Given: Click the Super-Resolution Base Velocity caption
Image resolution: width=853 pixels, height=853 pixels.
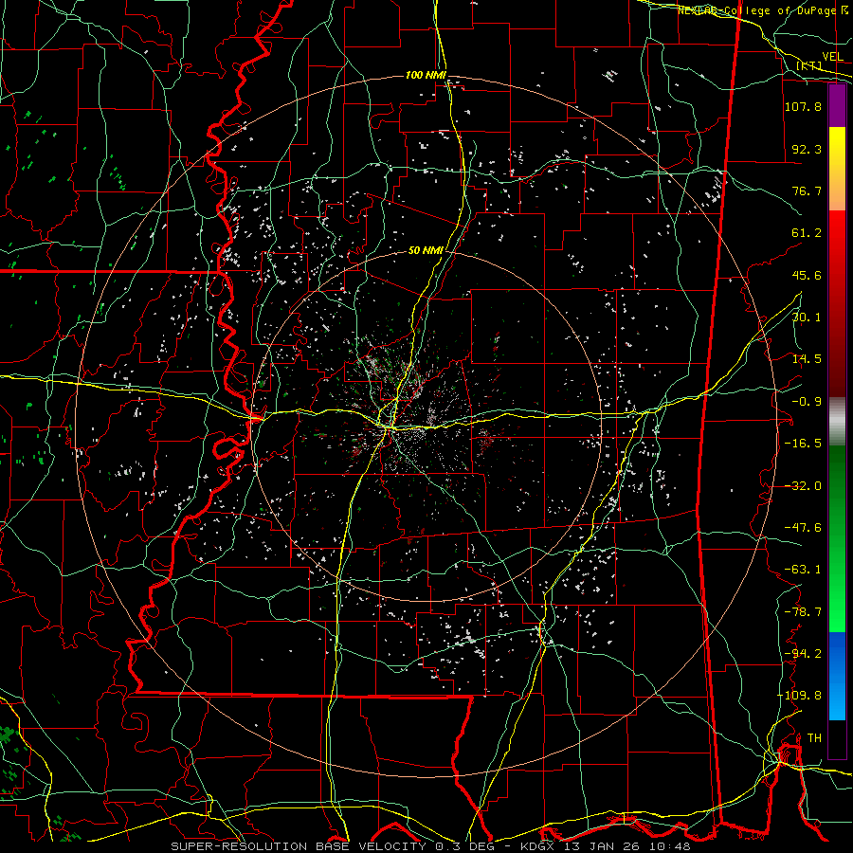Looking at the screenshot, I should click(x=430, y=846).
